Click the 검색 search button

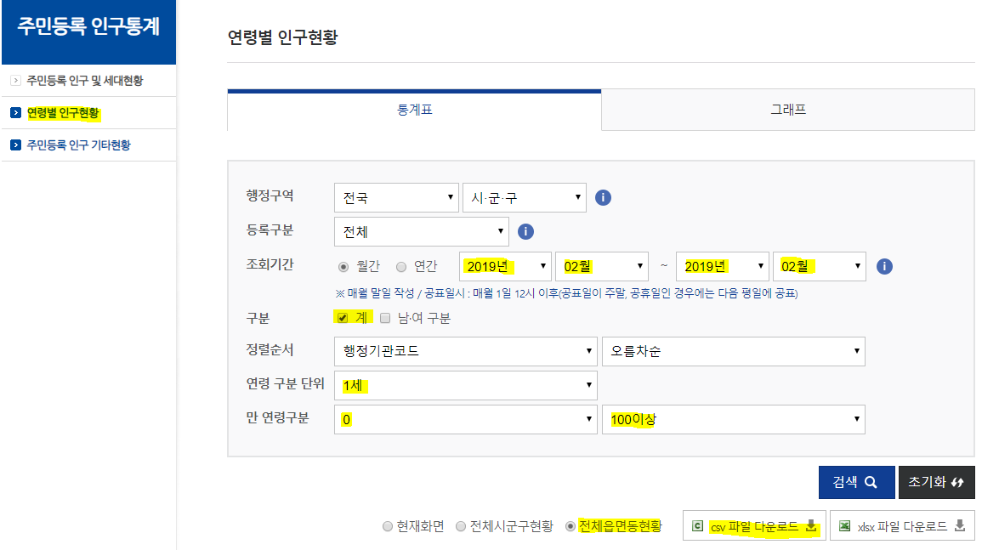[x=856, y=482]
